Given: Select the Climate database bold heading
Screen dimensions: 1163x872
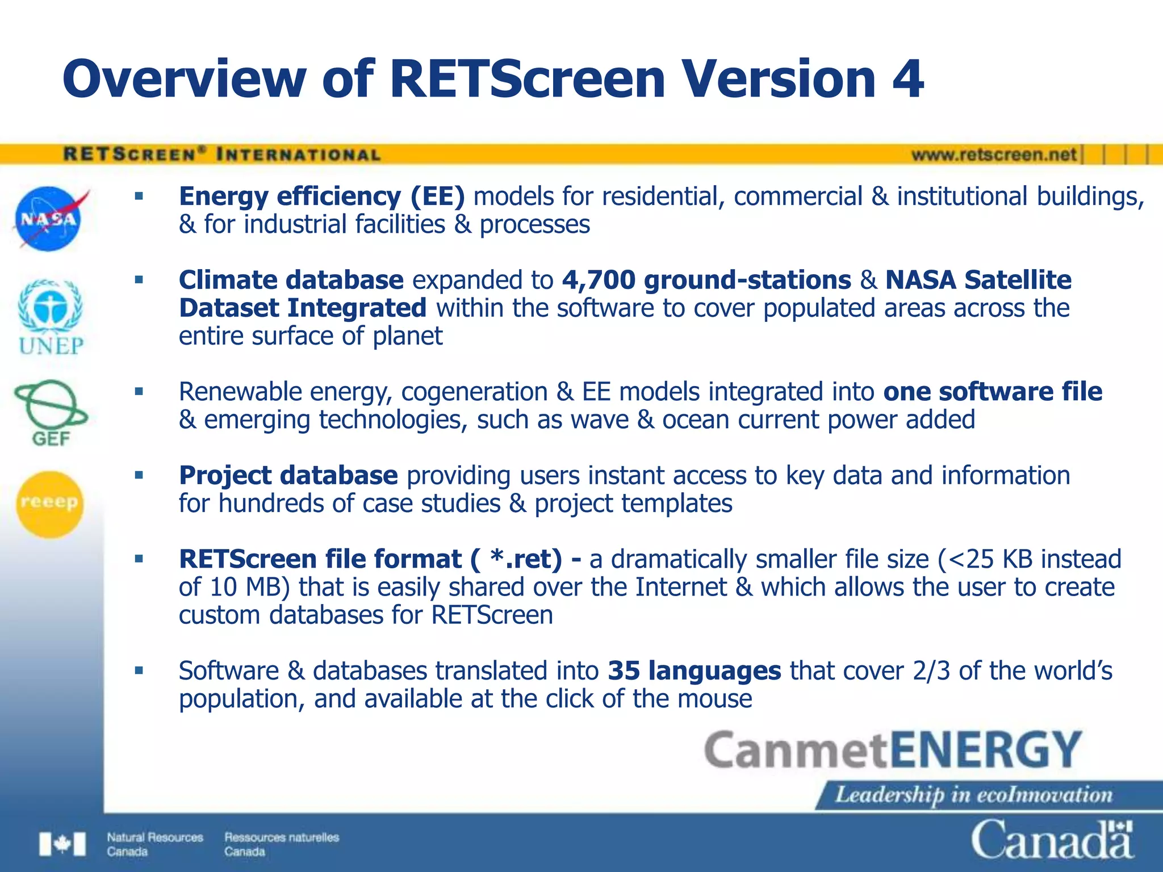Looking at the screenshot, I should coord(291,280).
